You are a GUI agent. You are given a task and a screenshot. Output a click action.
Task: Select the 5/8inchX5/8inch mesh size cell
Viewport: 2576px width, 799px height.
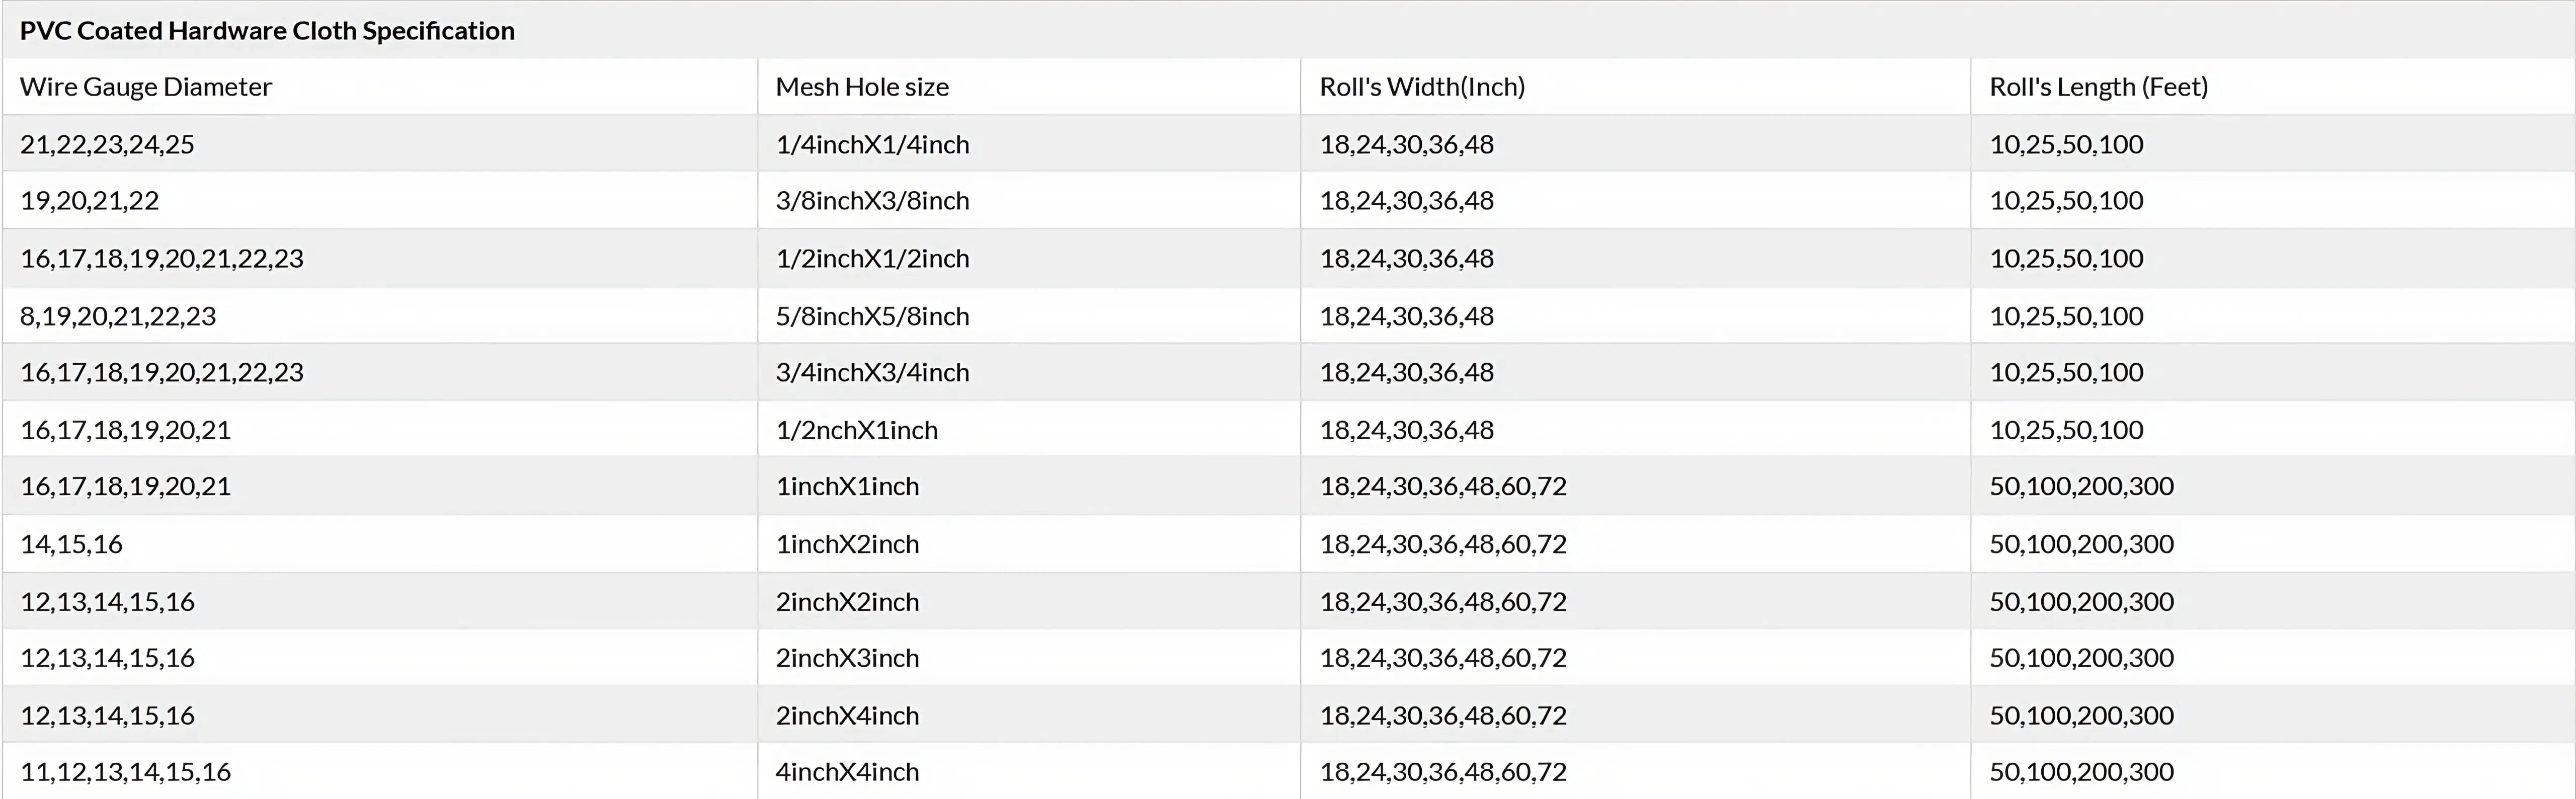click(872, 316)
